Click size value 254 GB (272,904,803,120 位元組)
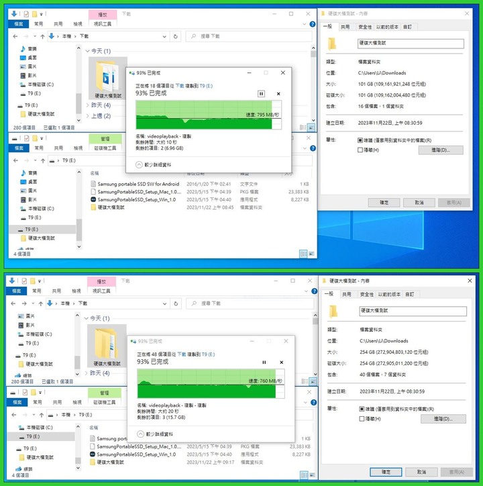 point(394,352)
